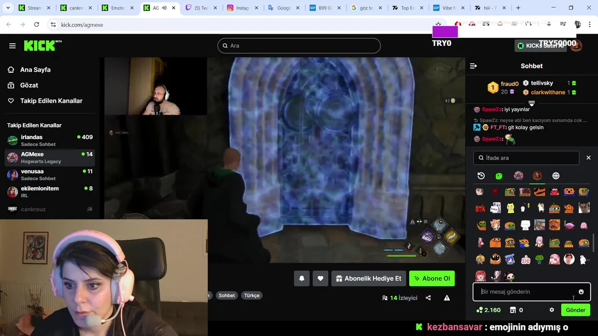Open the emoji picker button in message box
This screenshot has width=598, height=336.
point(581,292)
